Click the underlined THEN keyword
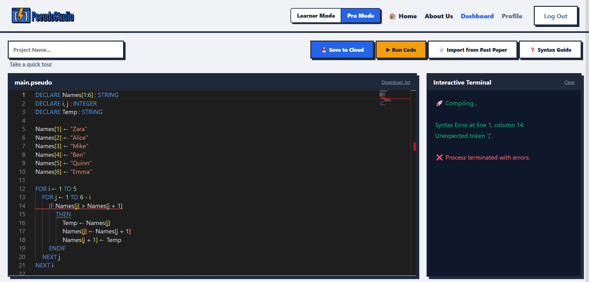This screenshot has height=282, width=589. pyautogui.click(x=63, y=214)
